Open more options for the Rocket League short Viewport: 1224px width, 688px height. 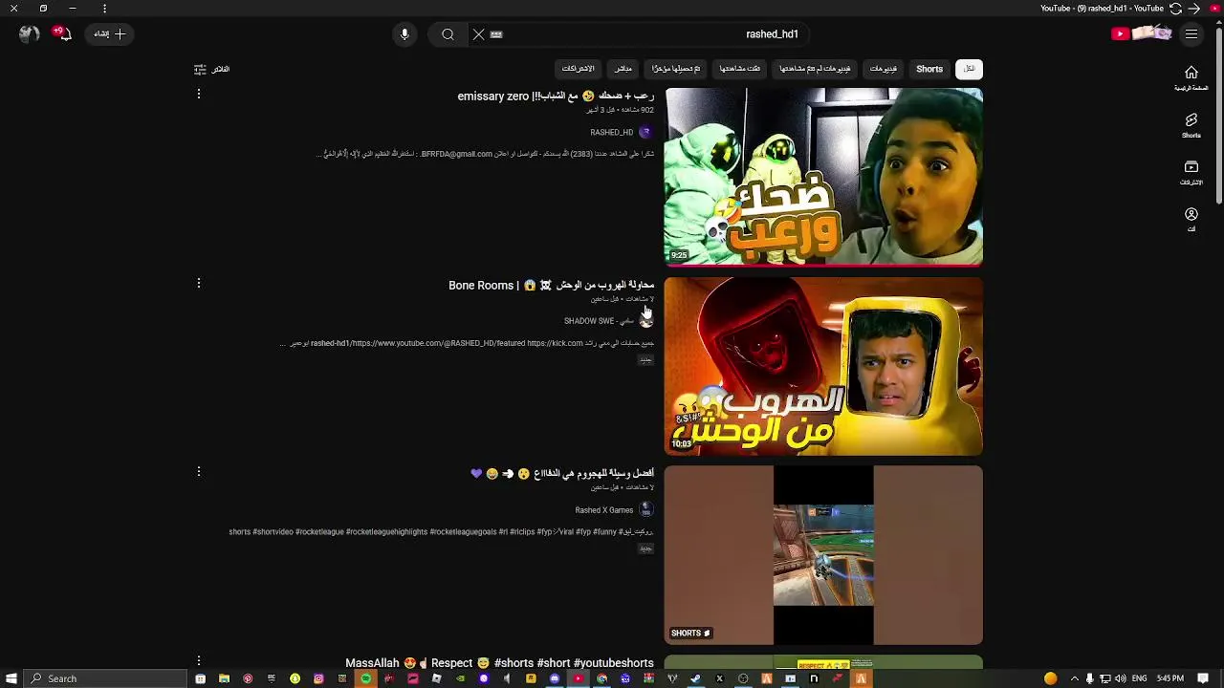[x=199, y=472]
